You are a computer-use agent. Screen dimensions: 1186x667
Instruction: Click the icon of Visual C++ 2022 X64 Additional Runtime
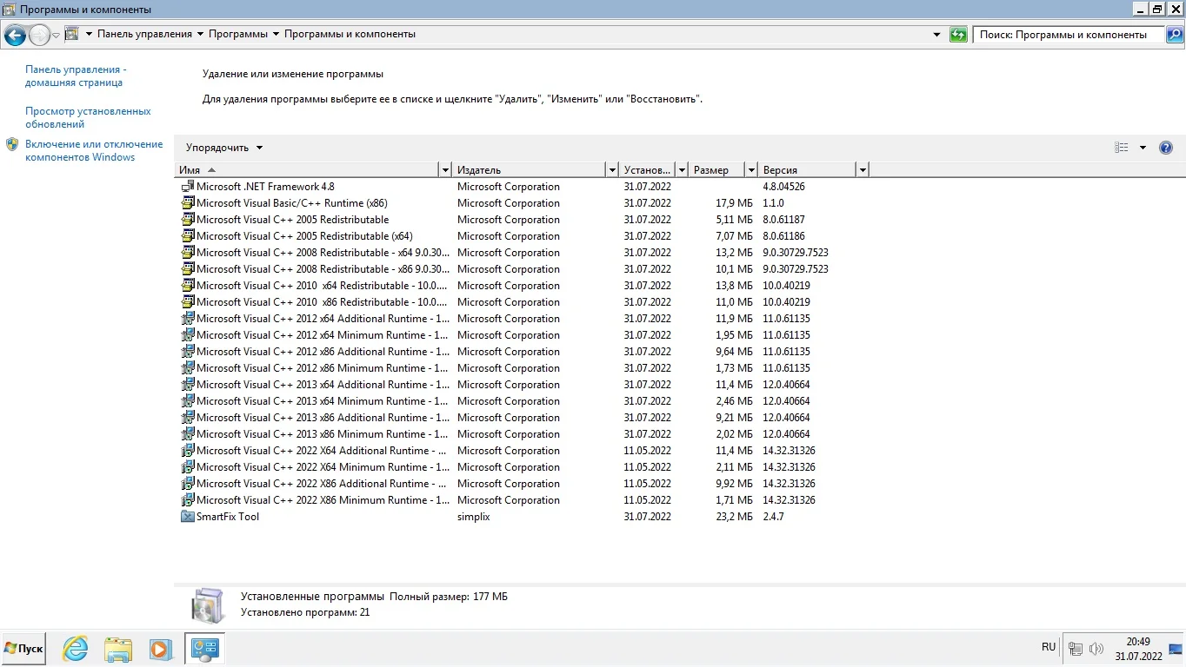click(187, 451)
